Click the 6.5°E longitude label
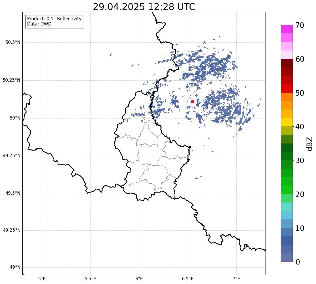The height and width of the screenshot is (284, 316). [188, 279]
